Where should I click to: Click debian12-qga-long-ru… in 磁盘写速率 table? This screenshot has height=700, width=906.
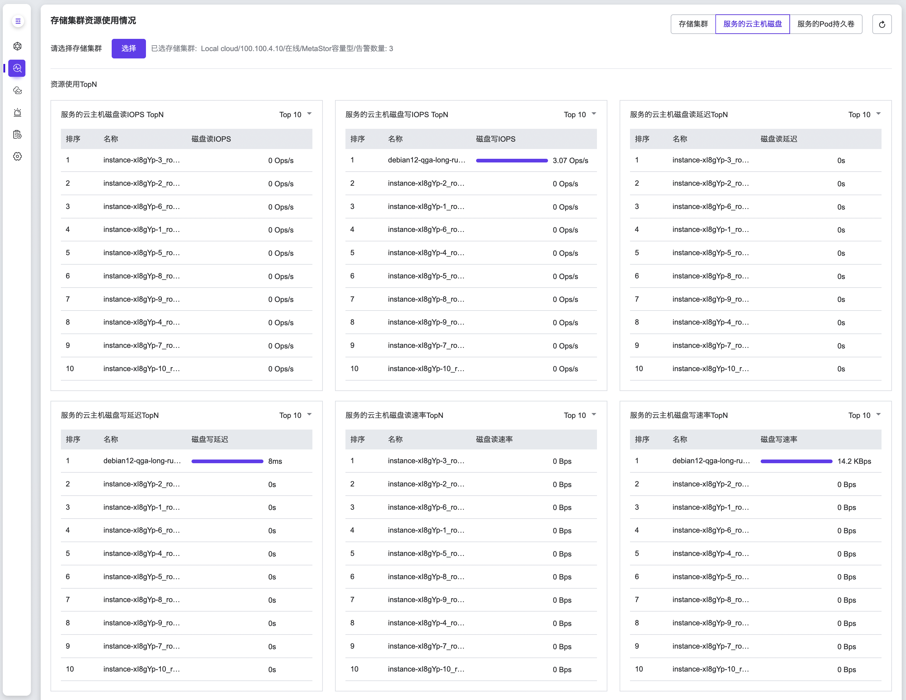(x=711, y=461)
